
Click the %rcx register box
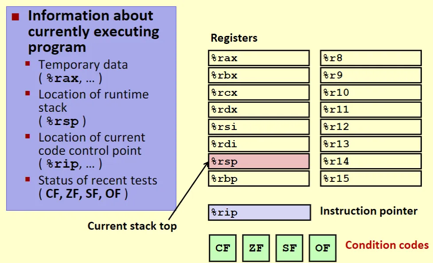tap(258, 93)
